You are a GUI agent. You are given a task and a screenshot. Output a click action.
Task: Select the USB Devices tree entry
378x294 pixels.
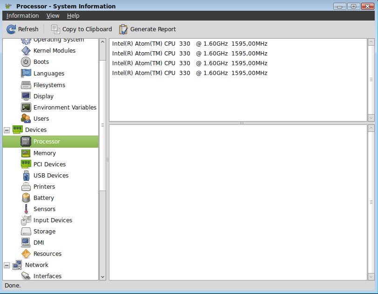pos(51,176)
